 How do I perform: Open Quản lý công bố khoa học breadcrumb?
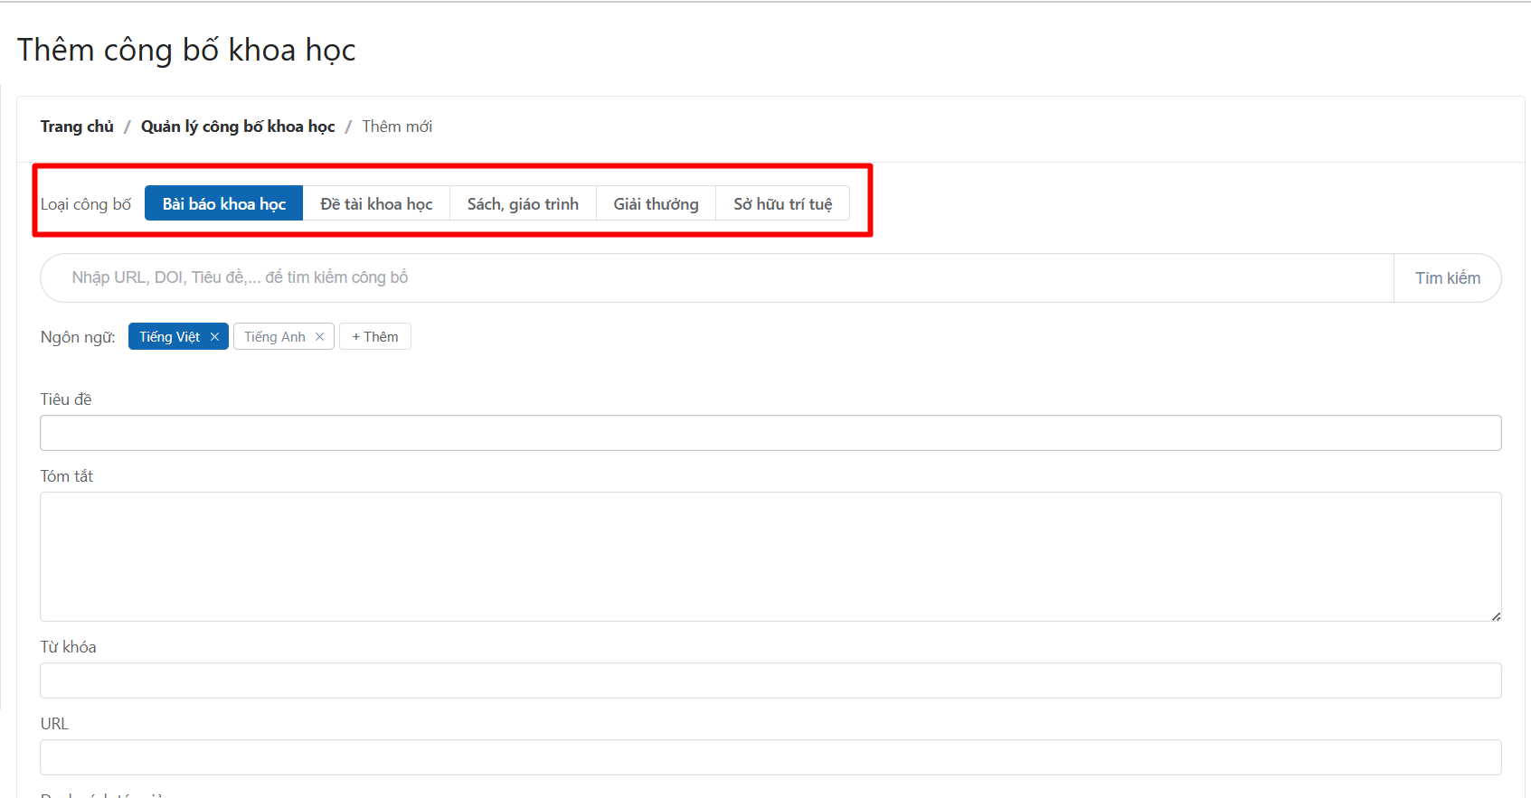pyautogui.click(x=238, y=127)
